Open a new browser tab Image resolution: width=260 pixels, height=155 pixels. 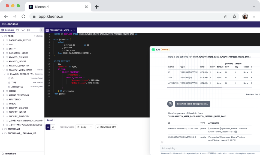click(x=97, y=7)
